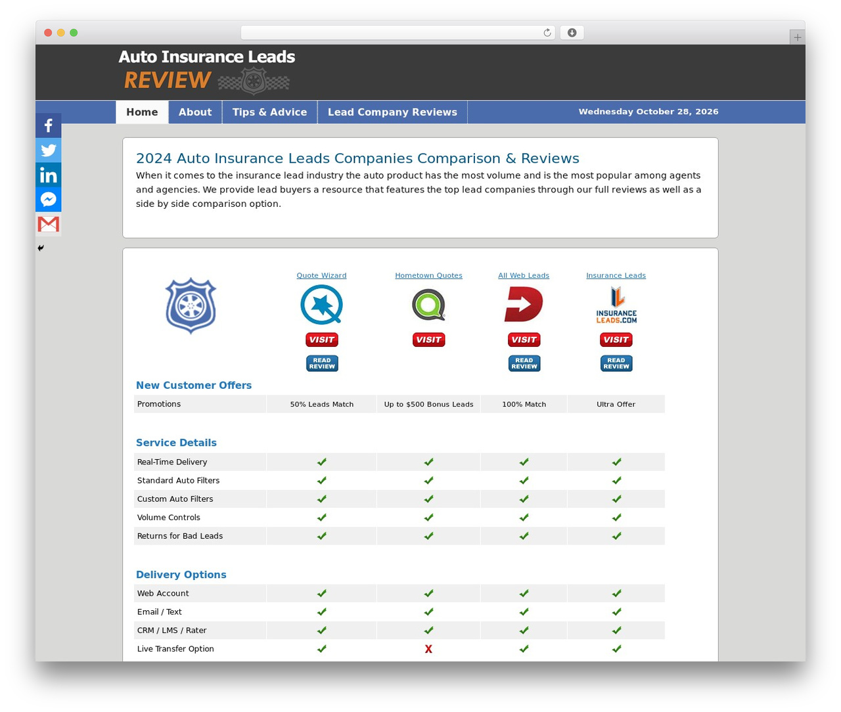The width and height of the screenshot is (841, 712).
Task: Open browser downloads button
Action: (x=572, y=33)
